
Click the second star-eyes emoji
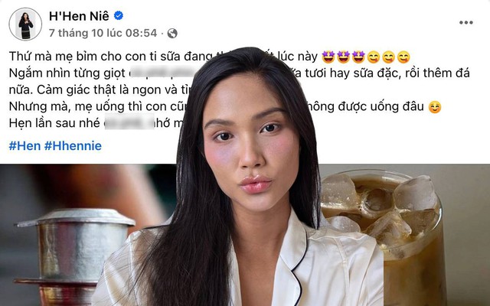343,57
